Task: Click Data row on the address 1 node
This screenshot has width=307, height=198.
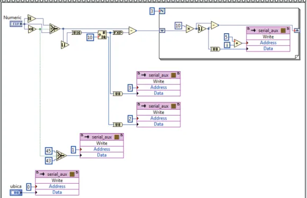Action: (102, 155)
